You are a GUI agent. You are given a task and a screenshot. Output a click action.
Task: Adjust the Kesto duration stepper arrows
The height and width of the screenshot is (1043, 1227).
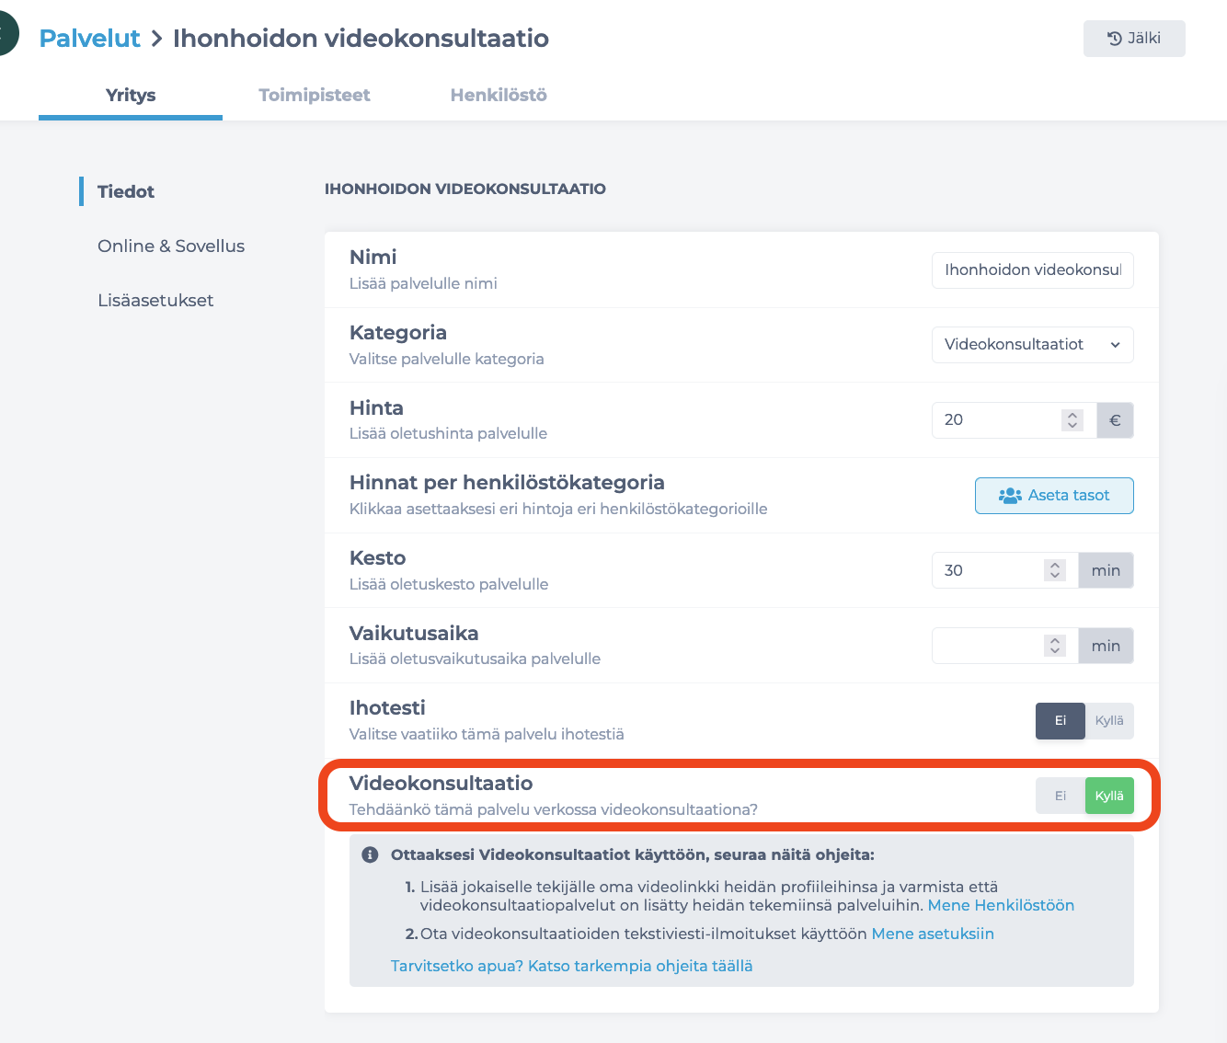pyautogui.click(x=1055, y=570)
